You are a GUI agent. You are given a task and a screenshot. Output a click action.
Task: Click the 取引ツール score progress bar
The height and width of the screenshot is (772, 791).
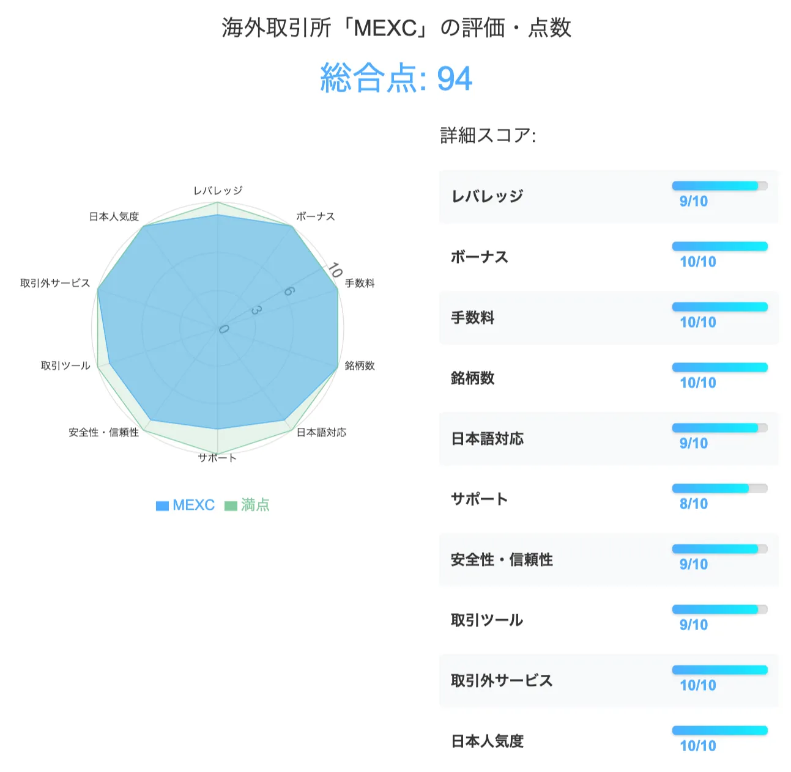(719, 609)
